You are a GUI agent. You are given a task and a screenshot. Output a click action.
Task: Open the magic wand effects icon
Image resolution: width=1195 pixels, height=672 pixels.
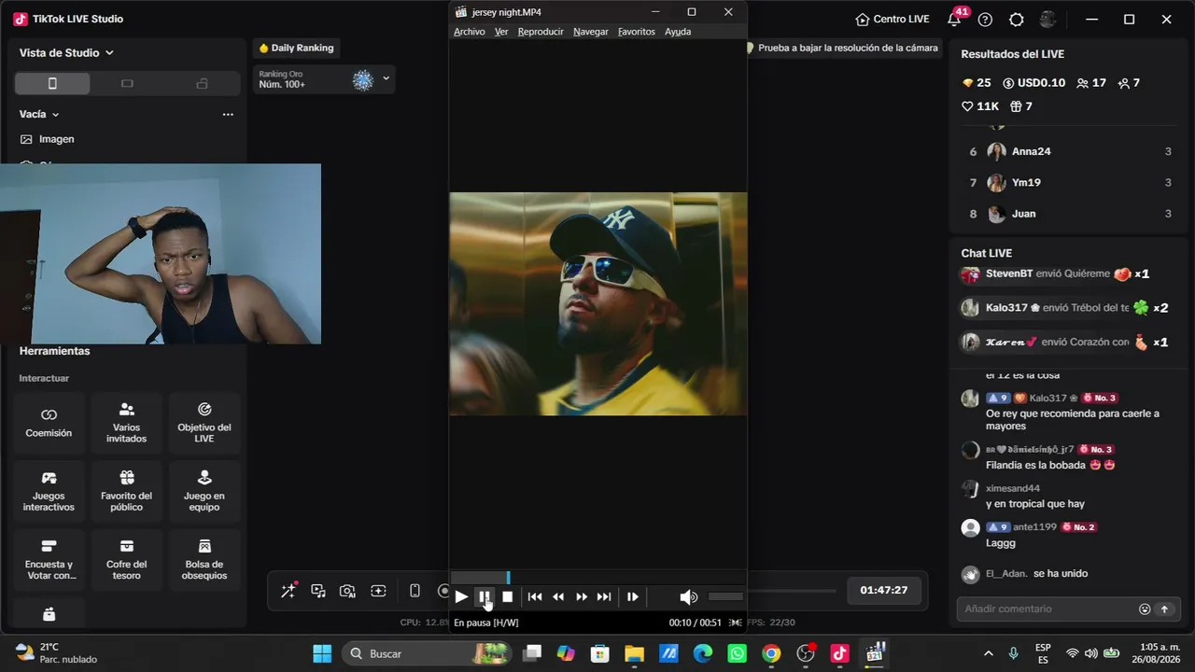pyautogui.click(x=288, y=590)
